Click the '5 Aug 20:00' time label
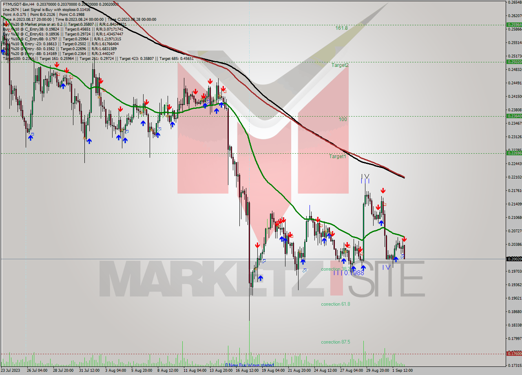Image resolution: width=522 pixels, height=375 pixels. pyautogui.click(x=142, y=371)
